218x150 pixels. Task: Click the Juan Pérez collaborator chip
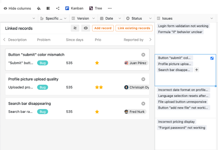point(136,63)
